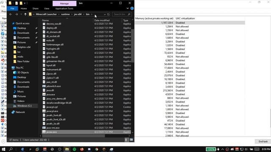Open address bar history dropdown
The image size is (271, 152).
coord(105,14)
